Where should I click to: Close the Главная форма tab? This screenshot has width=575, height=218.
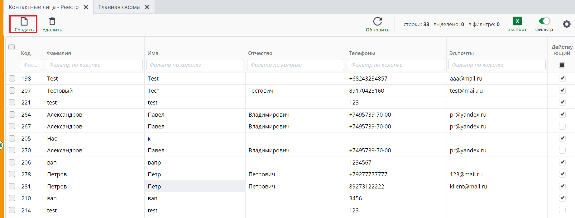point(147,7)
